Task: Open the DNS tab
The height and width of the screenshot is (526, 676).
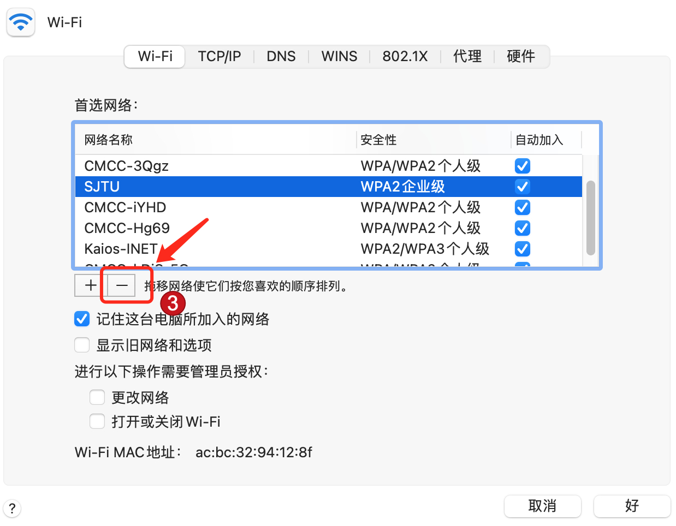Action: (x=281, y=56)
